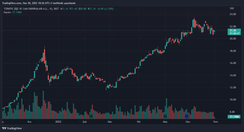The width and height of the screenshot is (244, 132).
Task: Open the dividend D marker near Haz
Action: pyautogui.click(x=187, y=116)
